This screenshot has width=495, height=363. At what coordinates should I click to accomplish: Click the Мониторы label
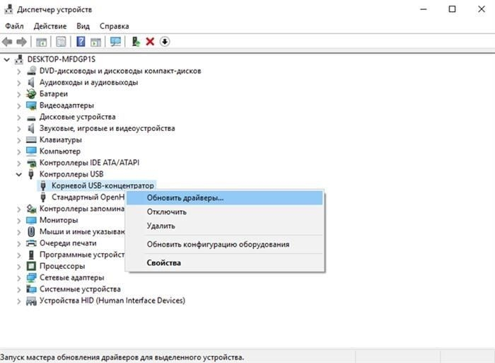coord(59,220)
